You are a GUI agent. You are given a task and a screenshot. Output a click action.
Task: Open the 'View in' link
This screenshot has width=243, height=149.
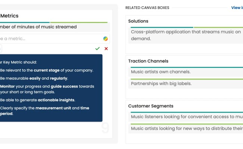(x=237, y=7)
